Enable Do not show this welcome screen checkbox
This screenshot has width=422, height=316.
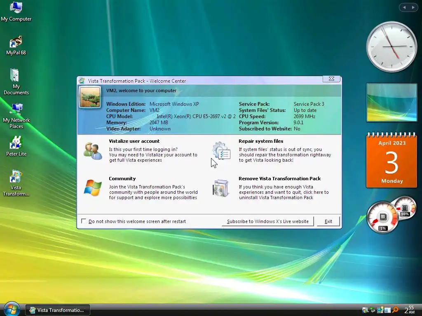click(84, 221)
